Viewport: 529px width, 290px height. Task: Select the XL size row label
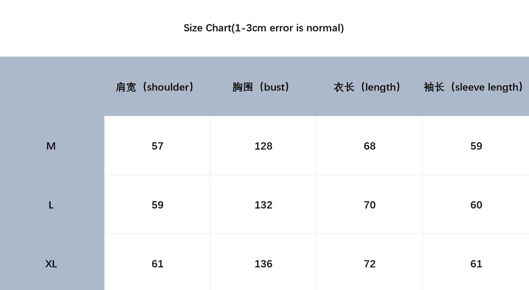pos(51,264)
